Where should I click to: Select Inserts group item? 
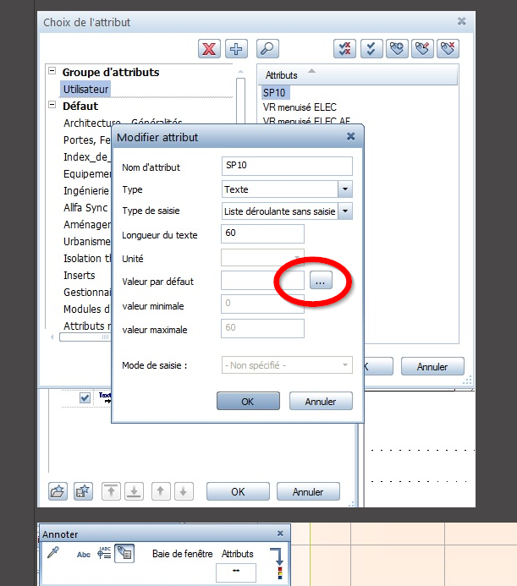80,275
